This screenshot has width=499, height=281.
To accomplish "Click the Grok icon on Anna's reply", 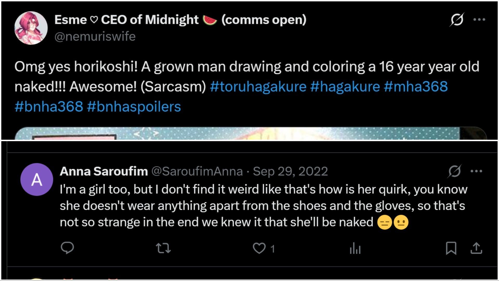I will tap(455, 171).
